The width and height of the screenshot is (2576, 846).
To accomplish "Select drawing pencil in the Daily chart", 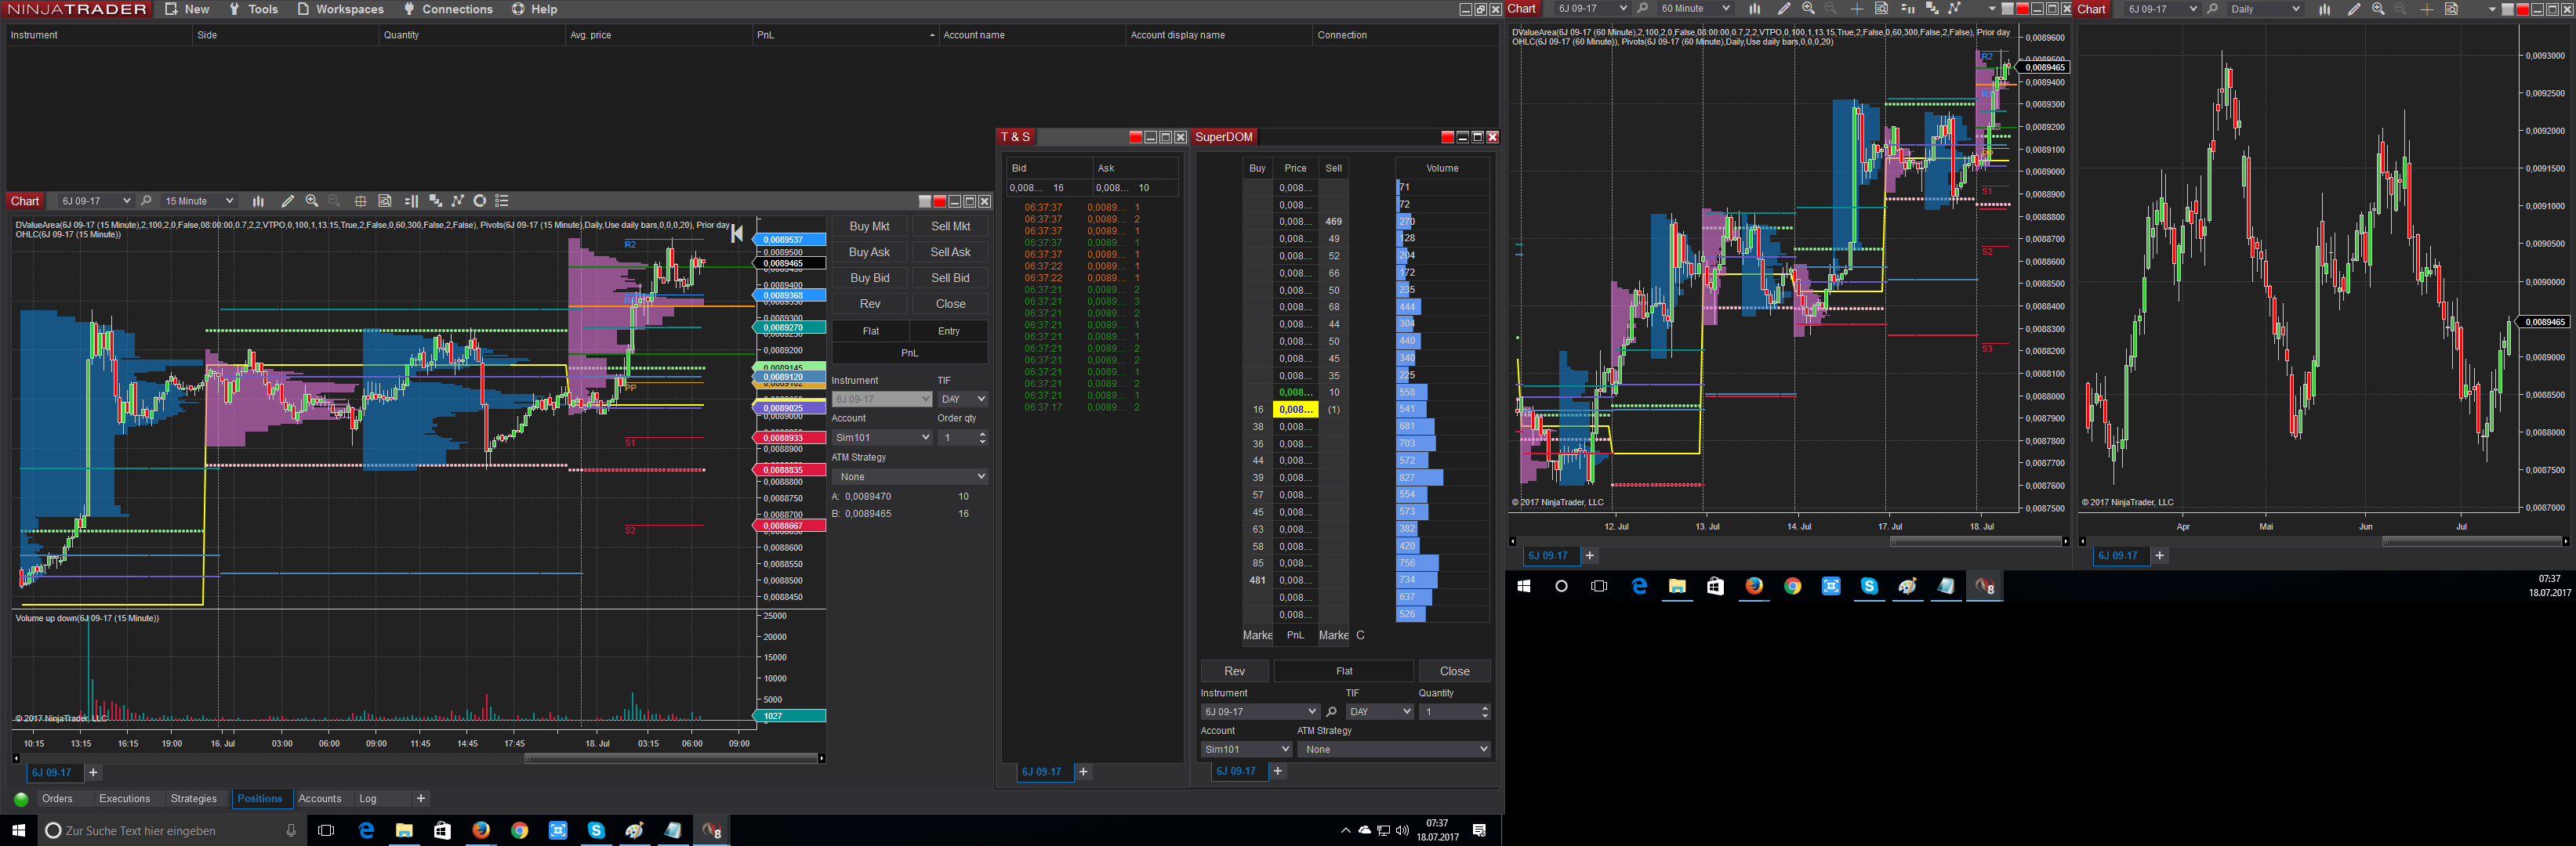I will (x=2354, y=9).
